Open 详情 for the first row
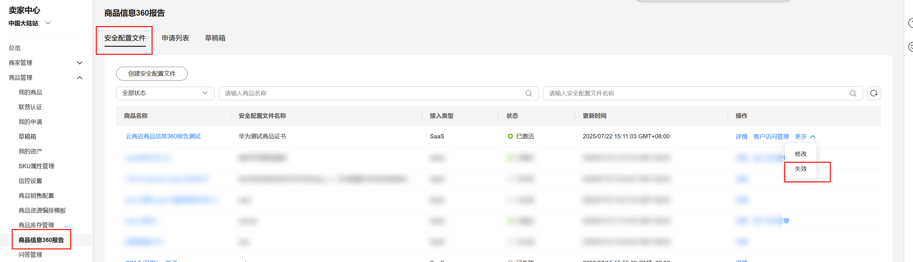 741,137
